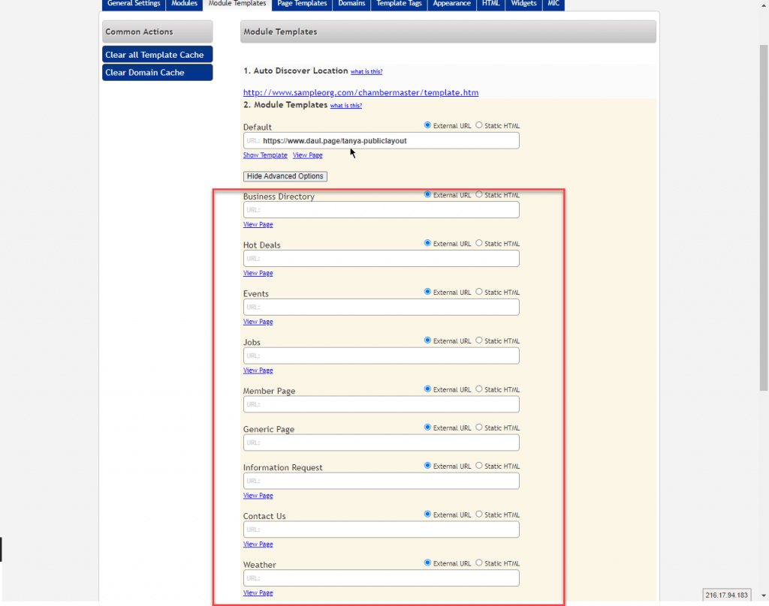The width and height of the screenshot is (769, 606).
Task: Switch to the General Settings tab
Action: coord(133,4)
